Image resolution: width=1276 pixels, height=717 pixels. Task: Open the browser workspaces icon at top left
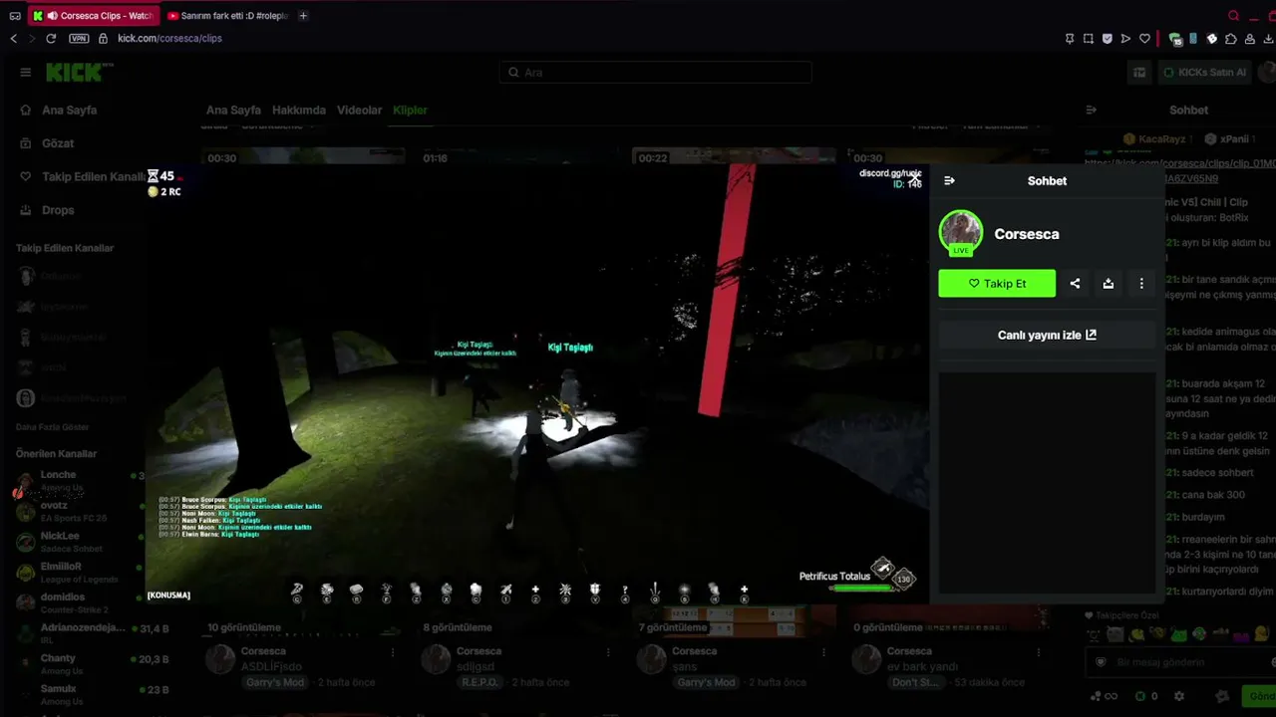click(x=15, y=16)
